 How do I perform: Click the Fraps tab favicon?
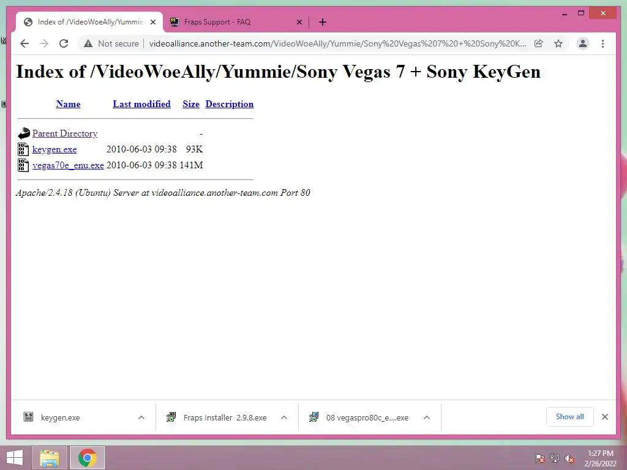[x=175, y=22]
